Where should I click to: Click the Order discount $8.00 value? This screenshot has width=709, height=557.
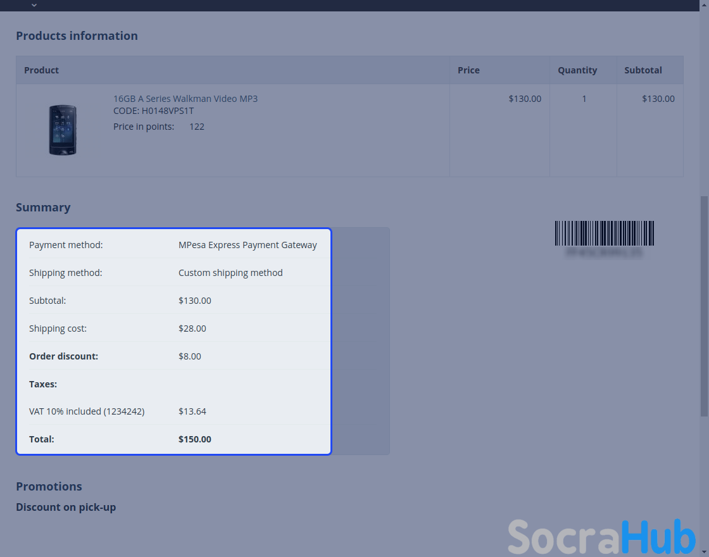[x=190, y=356]
